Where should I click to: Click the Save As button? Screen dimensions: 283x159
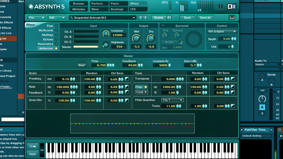click(205, 18)
